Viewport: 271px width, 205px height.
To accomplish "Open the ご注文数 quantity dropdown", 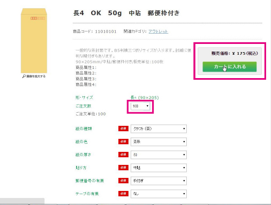I will (141, 106).
